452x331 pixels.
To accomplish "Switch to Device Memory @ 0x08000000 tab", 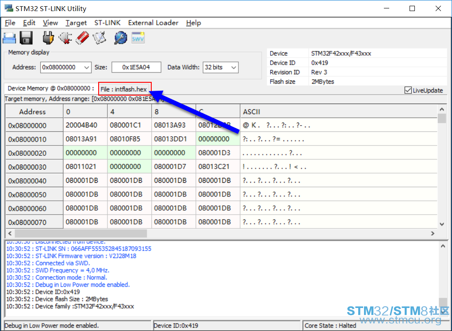I will coord(51,88).
